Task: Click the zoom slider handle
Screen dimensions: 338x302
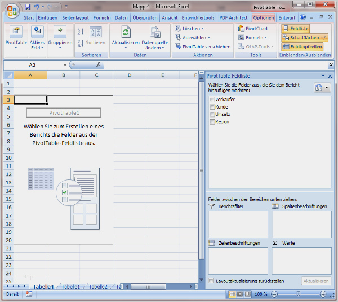Action: click(299, 294)
